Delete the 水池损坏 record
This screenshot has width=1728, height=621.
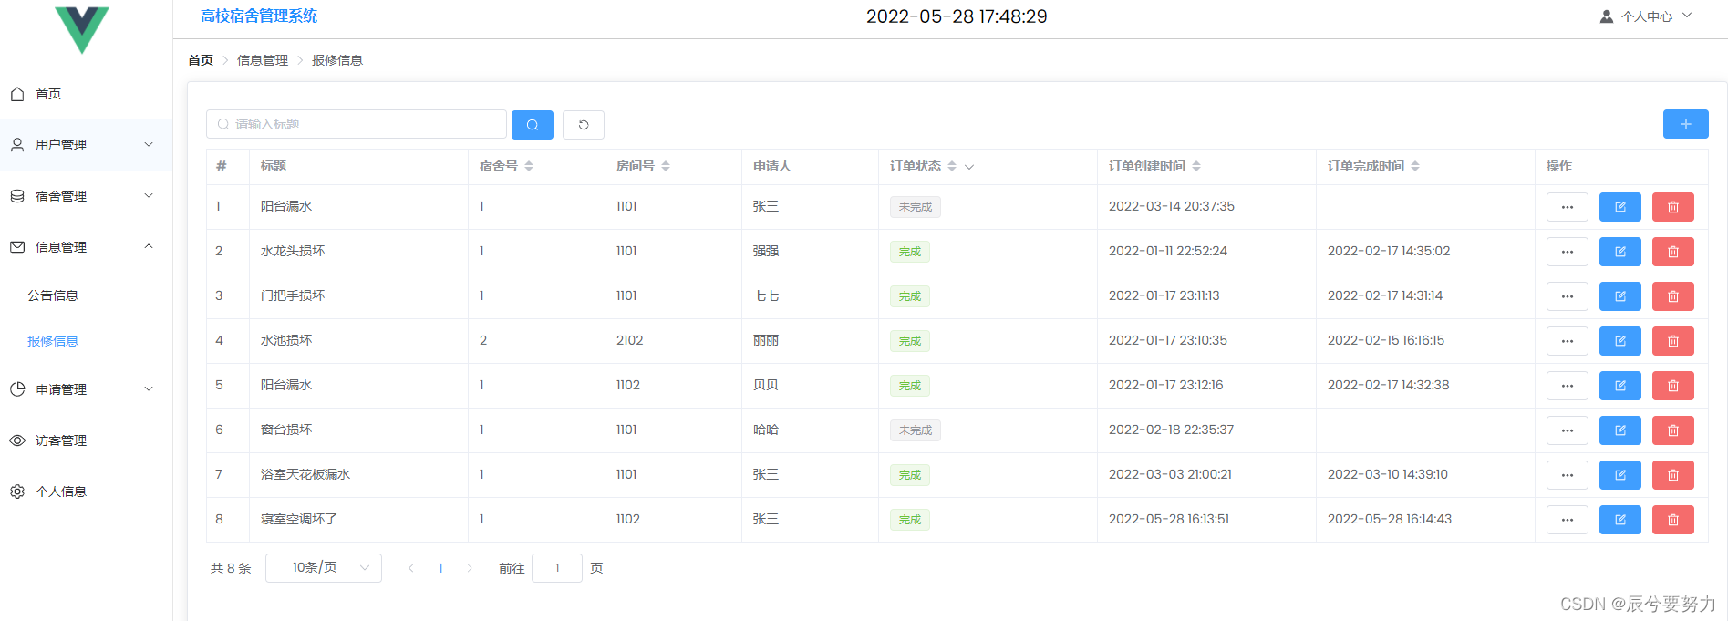point(1673,341)
